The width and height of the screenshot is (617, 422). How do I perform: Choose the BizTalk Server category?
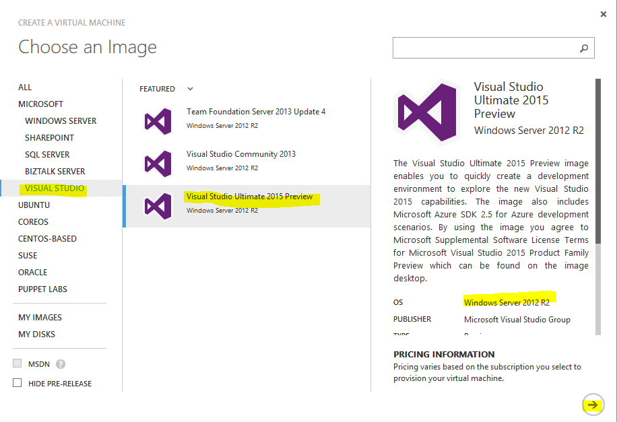click(x=55, y=172)
